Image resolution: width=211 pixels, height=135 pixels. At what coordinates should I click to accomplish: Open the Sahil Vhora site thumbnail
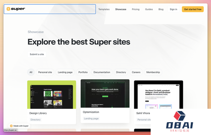point(159,94)
